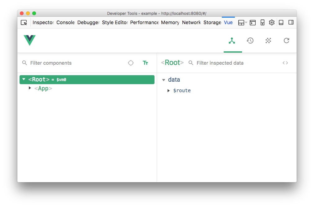Collapse the Root component tree node
314x207 pixels.
tap(24, 79)
